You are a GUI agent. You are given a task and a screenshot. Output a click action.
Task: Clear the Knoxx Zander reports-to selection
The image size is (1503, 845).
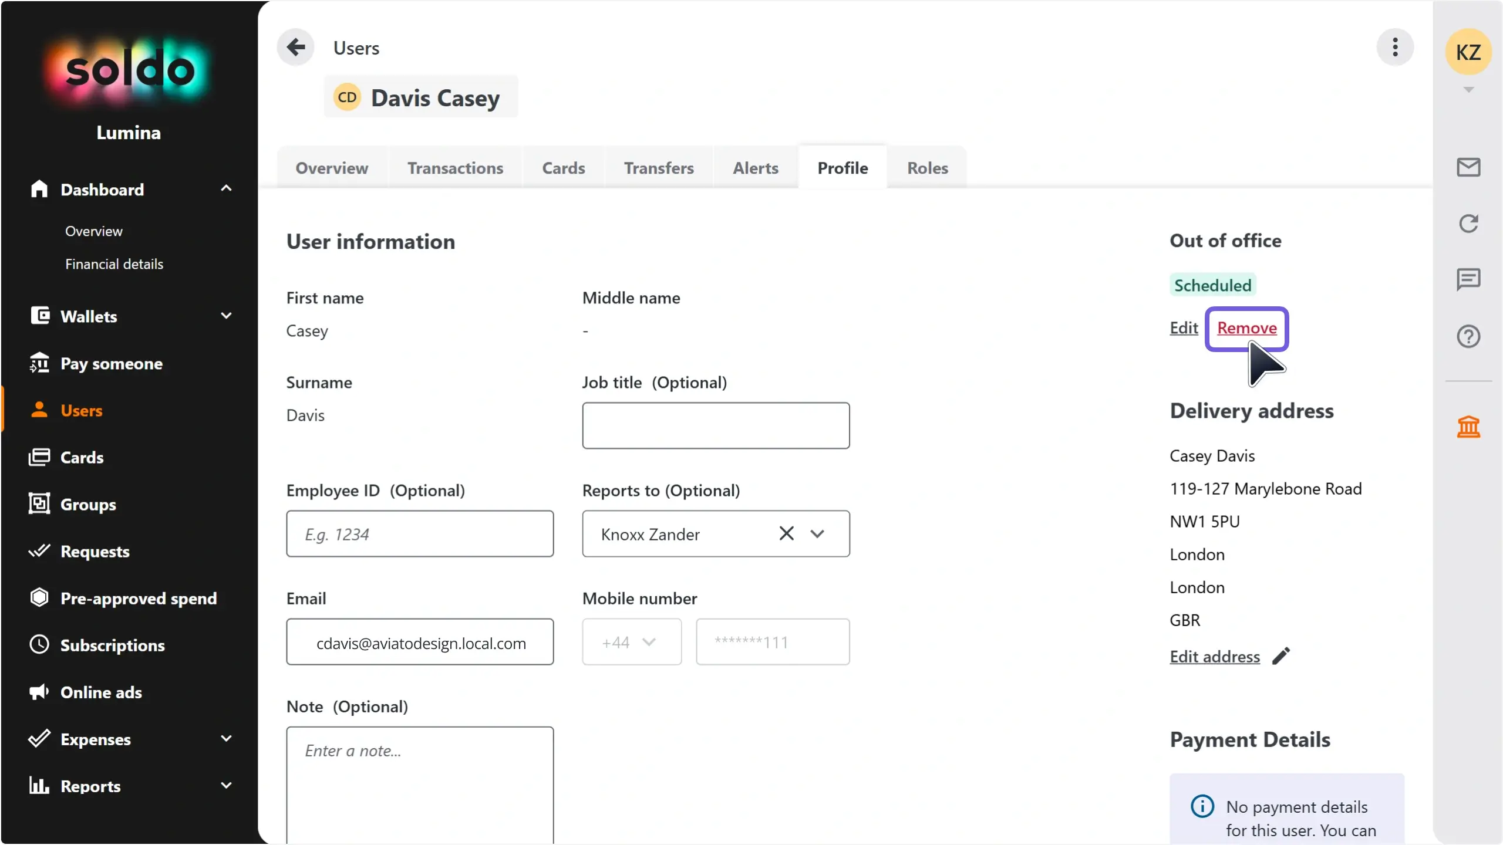786,533
